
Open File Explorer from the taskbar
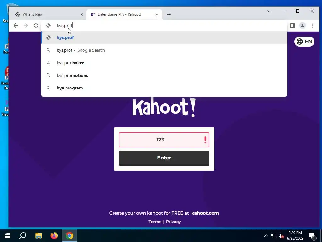tap(38, 236)
